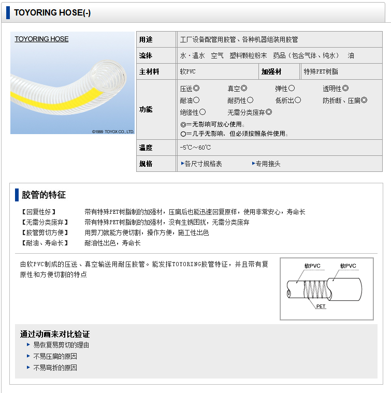Click the 用途 row label
This screenshot has width=391, height=393.
(146, 39)
